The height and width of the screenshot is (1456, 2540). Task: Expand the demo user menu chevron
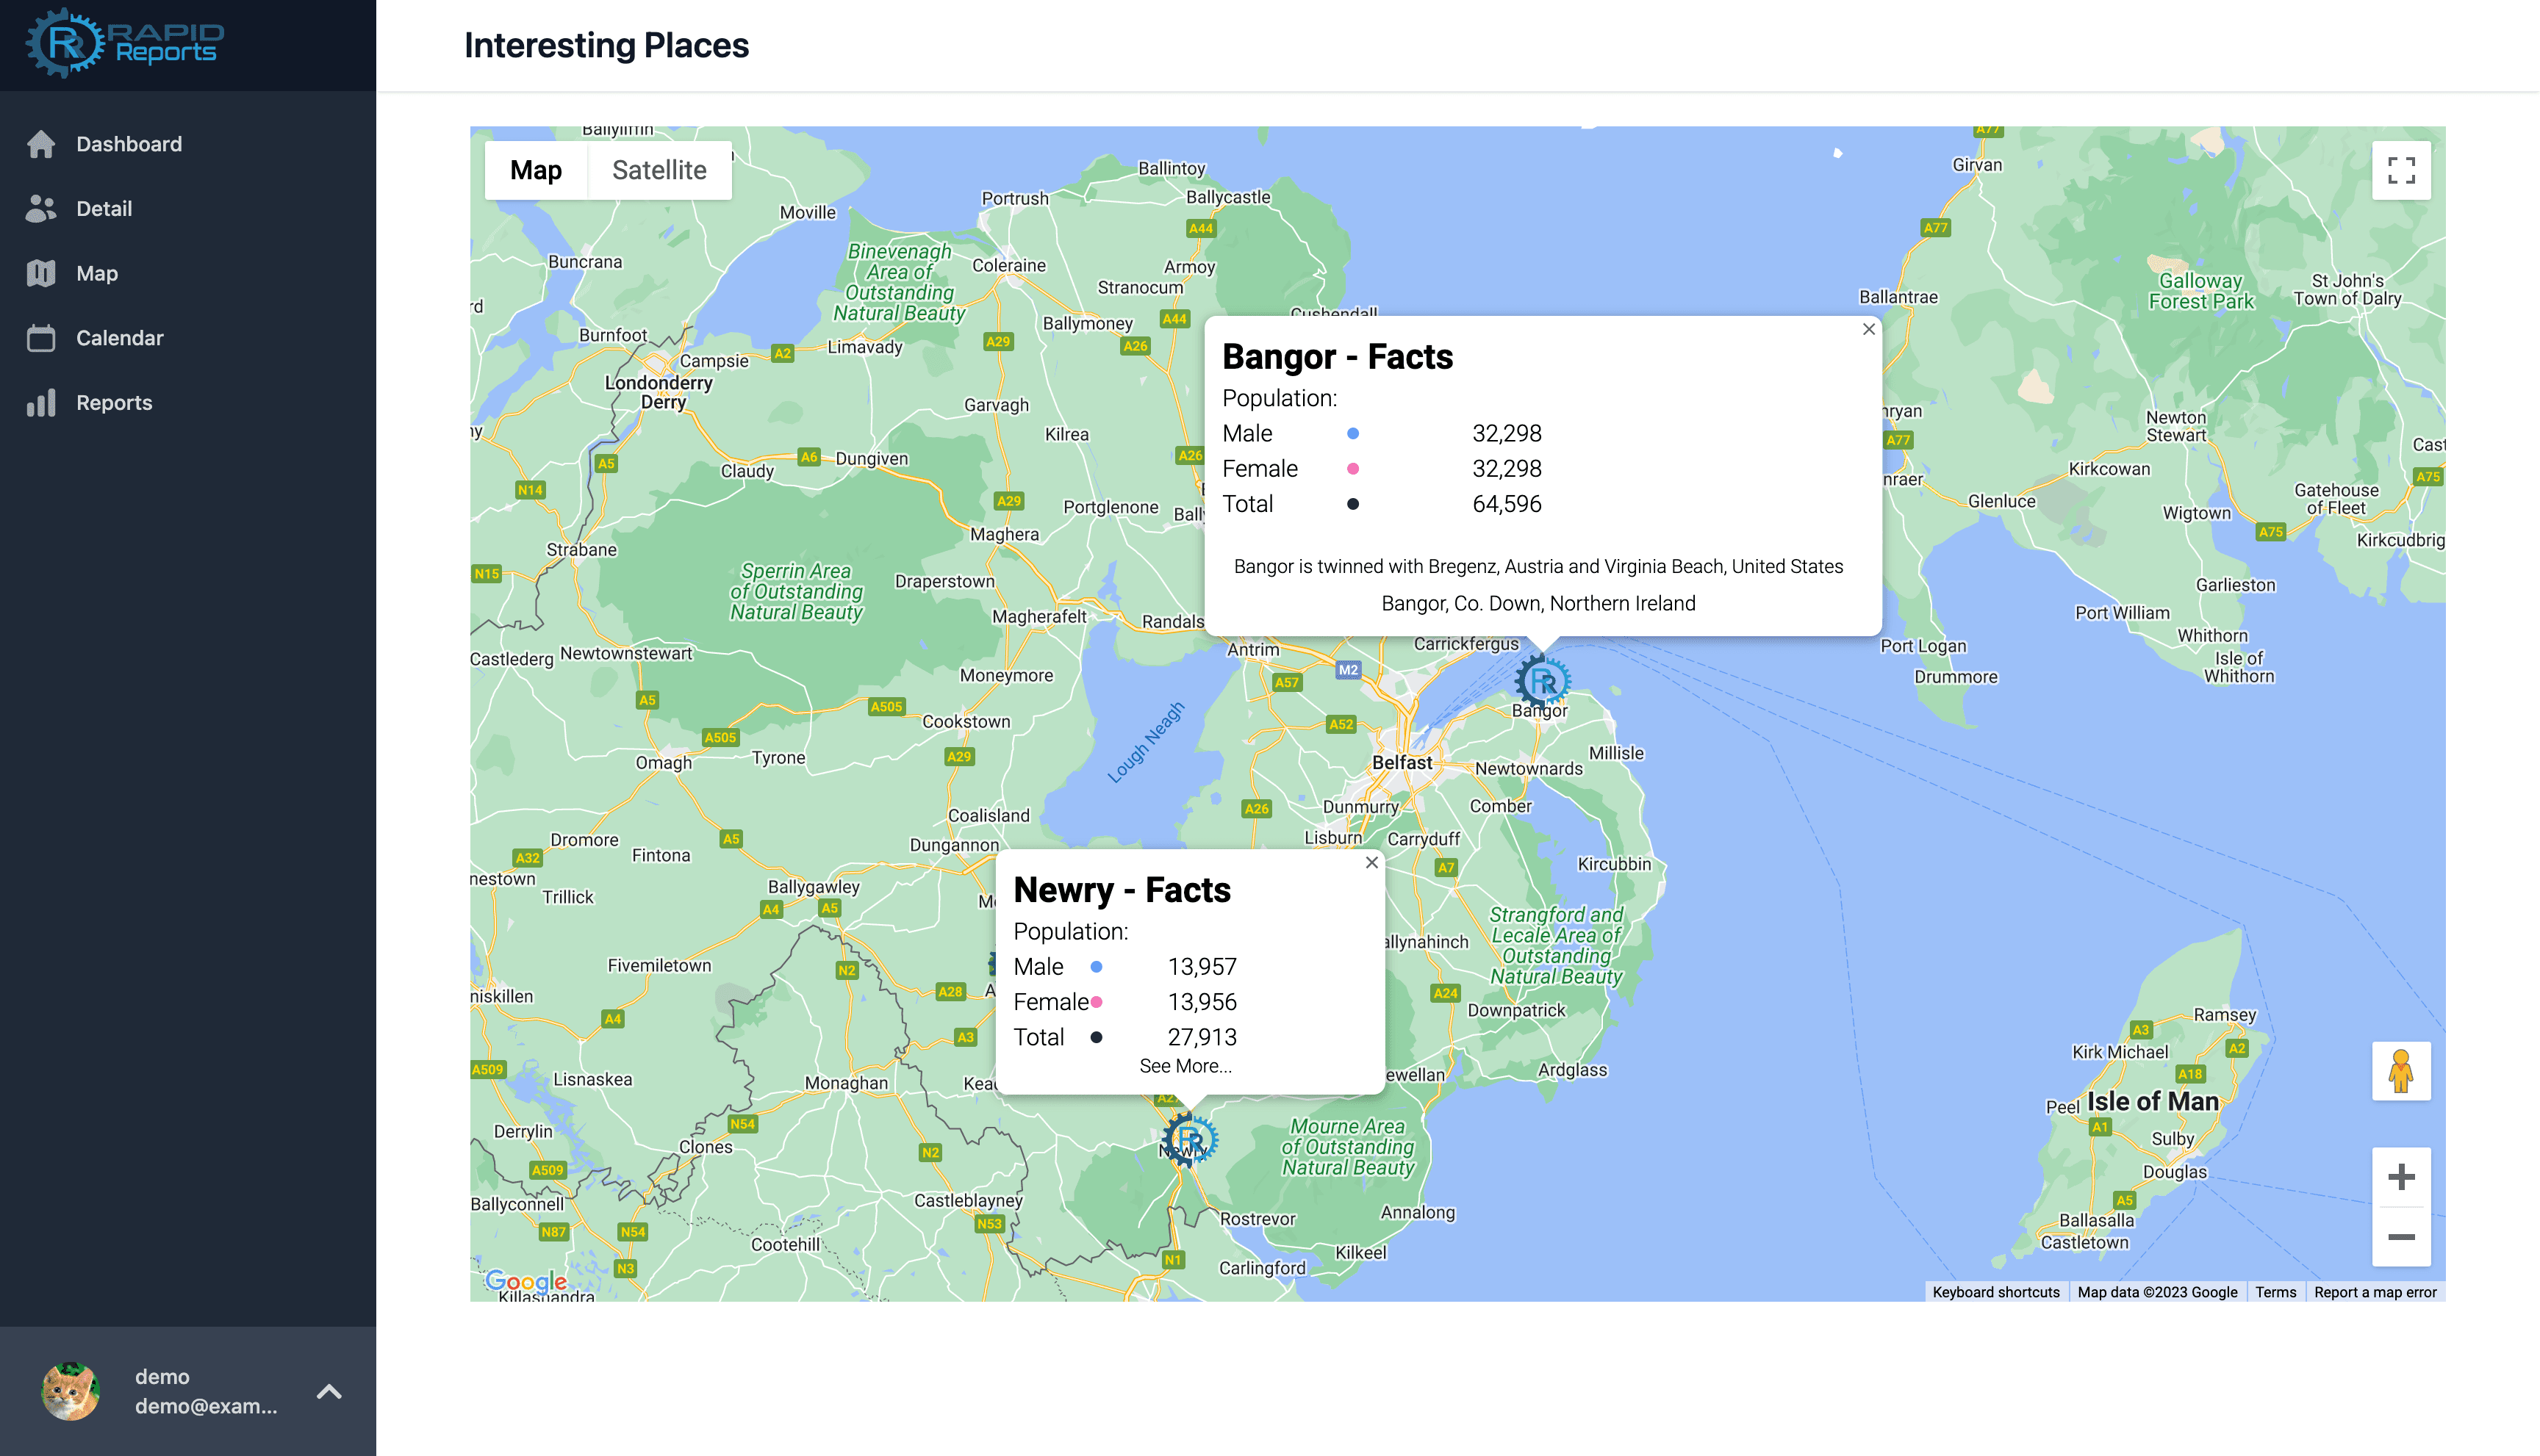point(329,1391)
